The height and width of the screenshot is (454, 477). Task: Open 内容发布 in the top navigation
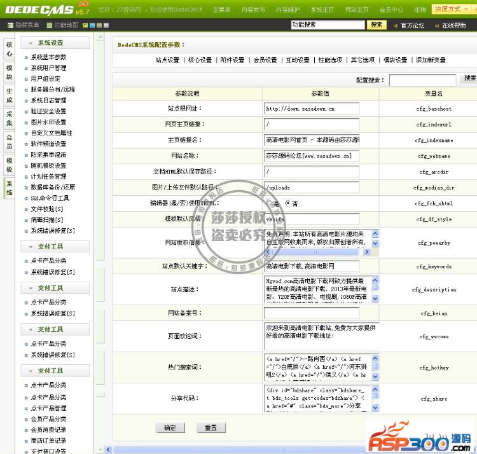(253, 10)
